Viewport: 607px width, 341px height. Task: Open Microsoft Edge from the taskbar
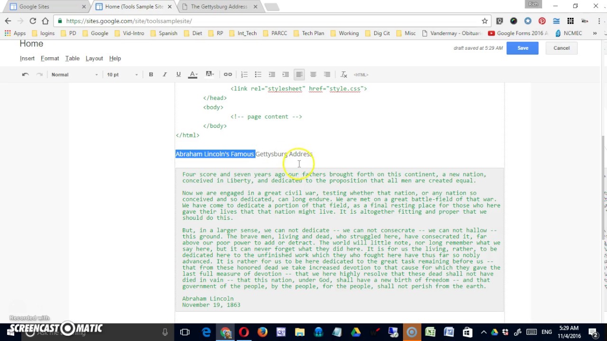click(x=206, y=332)
